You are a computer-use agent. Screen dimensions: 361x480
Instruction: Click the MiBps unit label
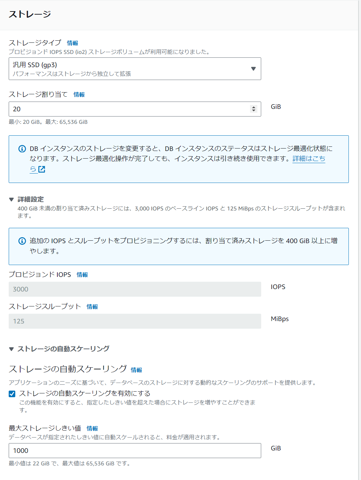[280, 319]
